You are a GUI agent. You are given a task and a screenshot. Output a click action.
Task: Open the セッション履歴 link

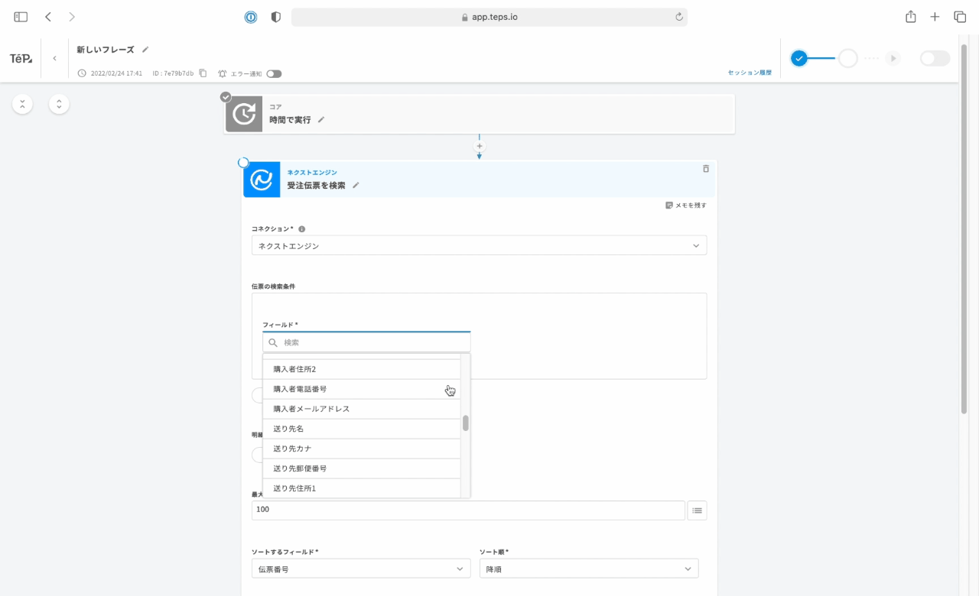point(749,73)
